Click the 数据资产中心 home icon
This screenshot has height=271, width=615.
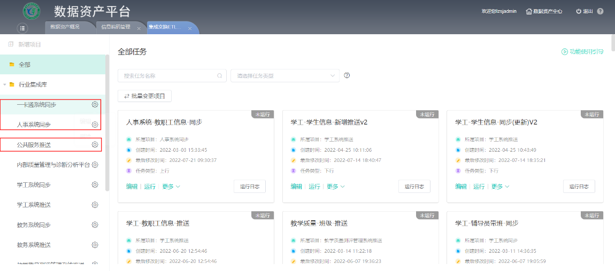click(529, 11)
